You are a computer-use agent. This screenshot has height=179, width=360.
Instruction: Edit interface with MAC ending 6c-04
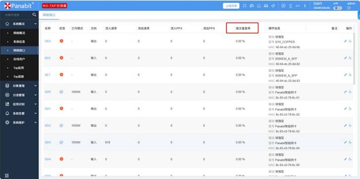345,142
